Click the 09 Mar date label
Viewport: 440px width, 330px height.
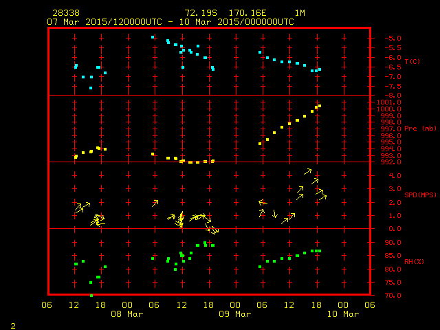coord(235,314)
